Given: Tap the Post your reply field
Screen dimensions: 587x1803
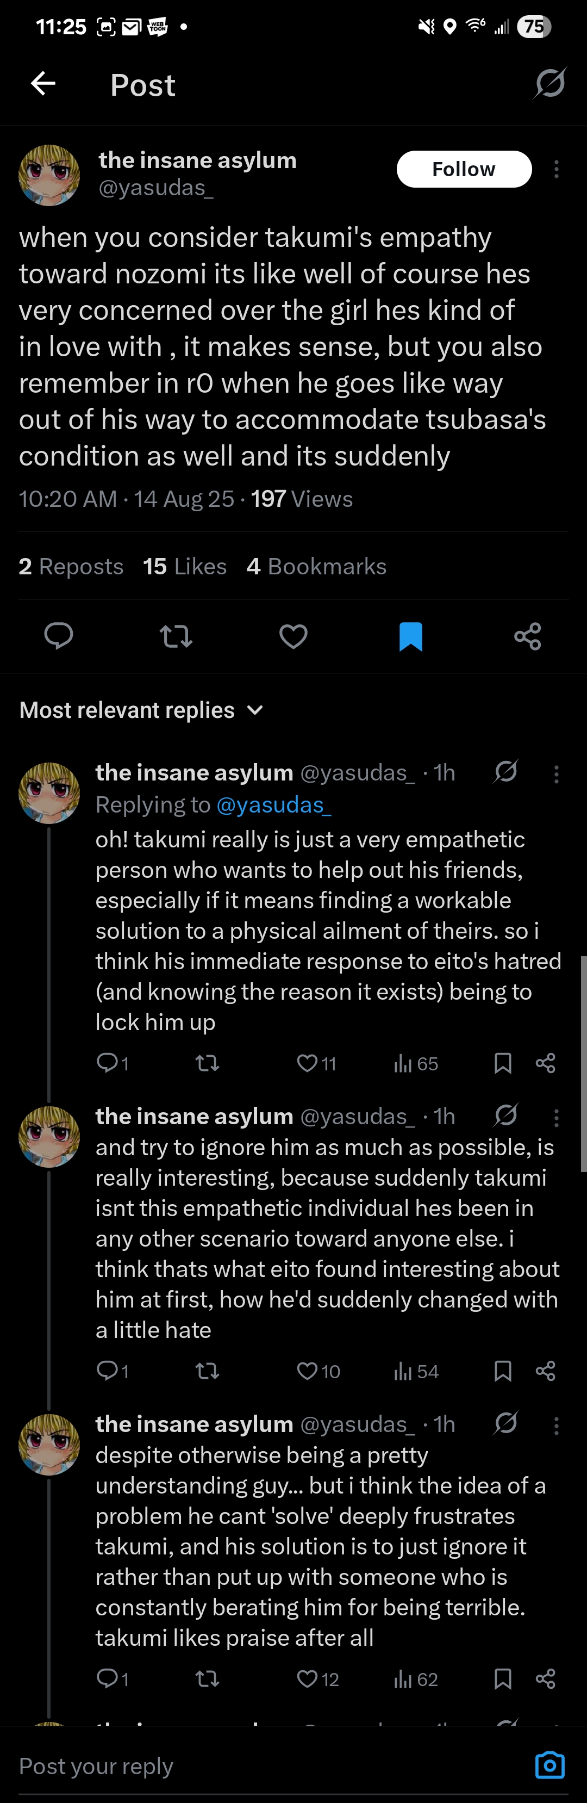Looking at the screenshot, I should coord(266,1765).
